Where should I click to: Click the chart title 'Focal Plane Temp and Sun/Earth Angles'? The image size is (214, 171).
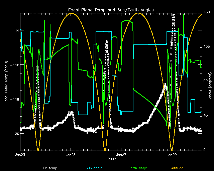pos(111,10)
